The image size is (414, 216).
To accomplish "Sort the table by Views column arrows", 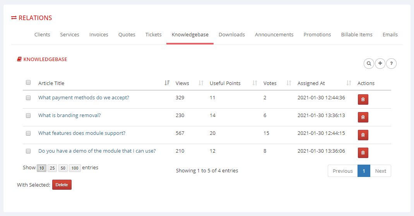I will tap(201, 83).
